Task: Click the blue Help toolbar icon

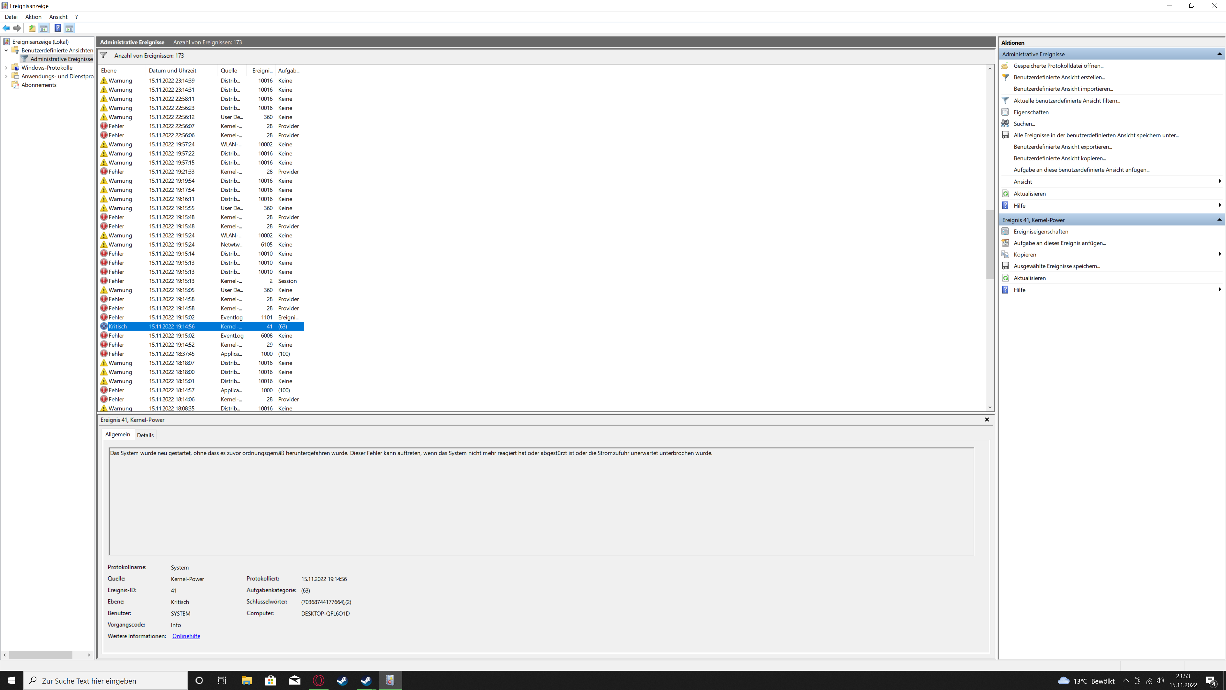Action: coord(57,28)
